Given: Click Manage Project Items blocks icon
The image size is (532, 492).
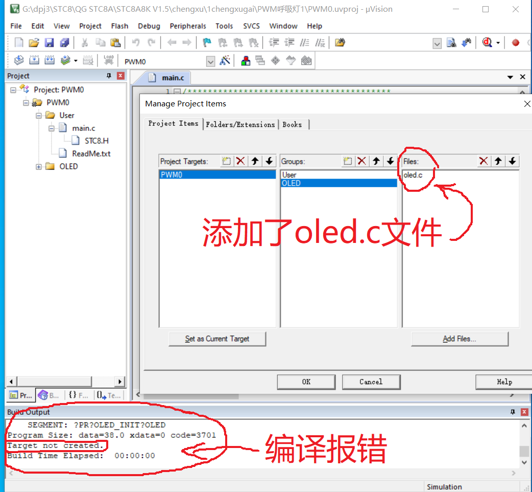Looking at the screenshot, I should tap(245, 61).
